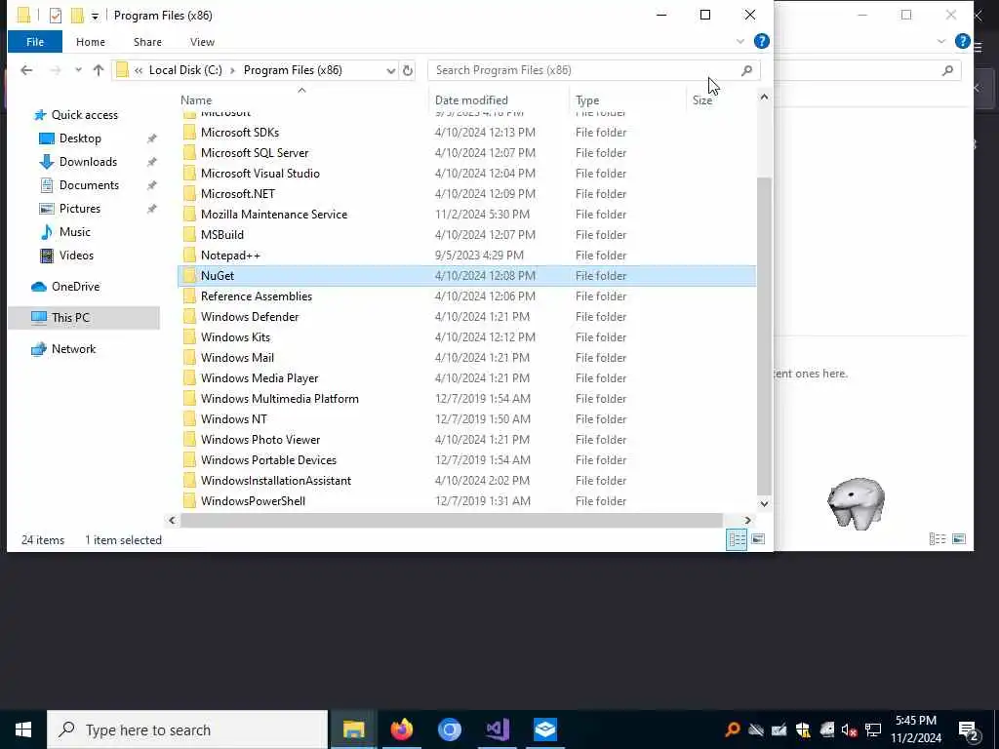Image resolution: width=999 pixels, height=749 pixels.
Task: Click horizontal scrollbar right arrow
Action: tap(747, 521)
